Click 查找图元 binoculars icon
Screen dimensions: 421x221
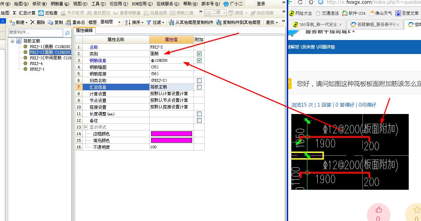click(90, 13)
